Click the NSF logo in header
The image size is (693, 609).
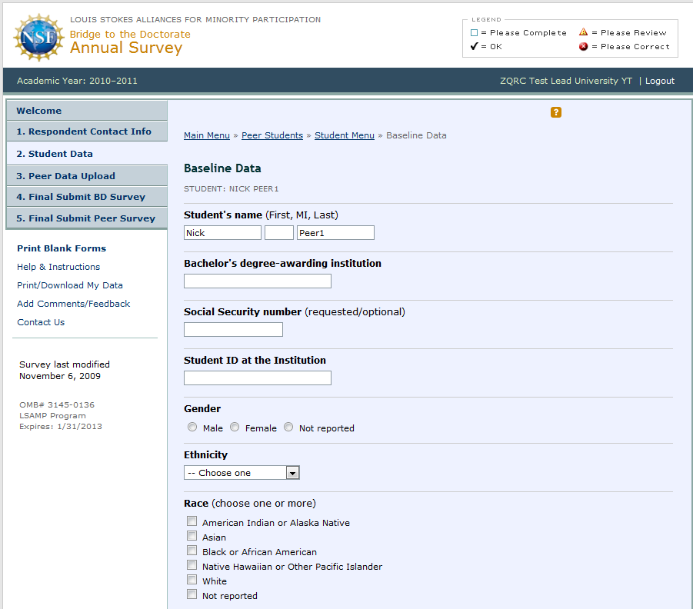pos(38,38)
